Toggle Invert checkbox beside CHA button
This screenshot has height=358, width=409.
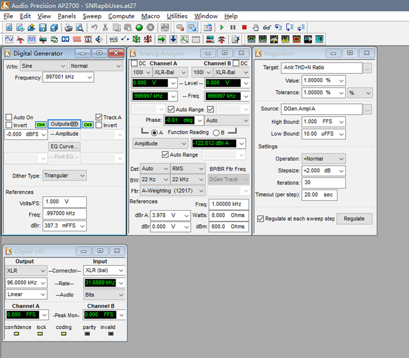[9, 125]
